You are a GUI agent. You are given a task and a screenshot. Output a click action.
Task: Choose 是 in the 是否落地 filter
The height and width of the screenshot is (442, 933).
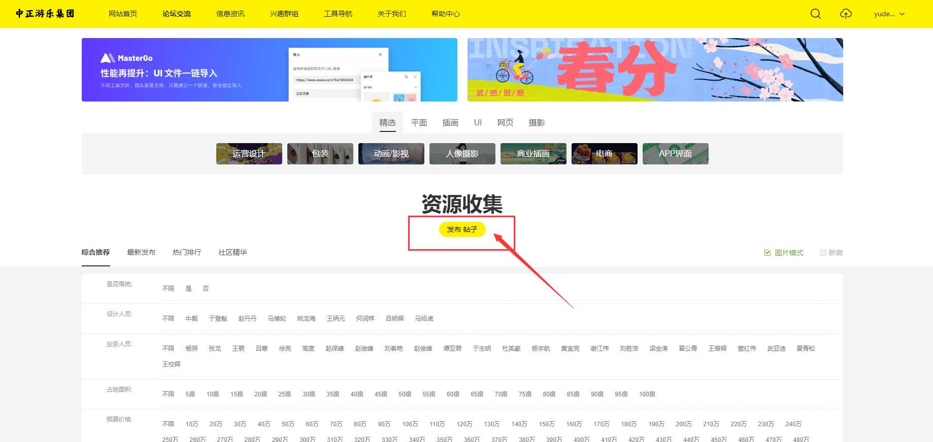click(x=188, y=288)
